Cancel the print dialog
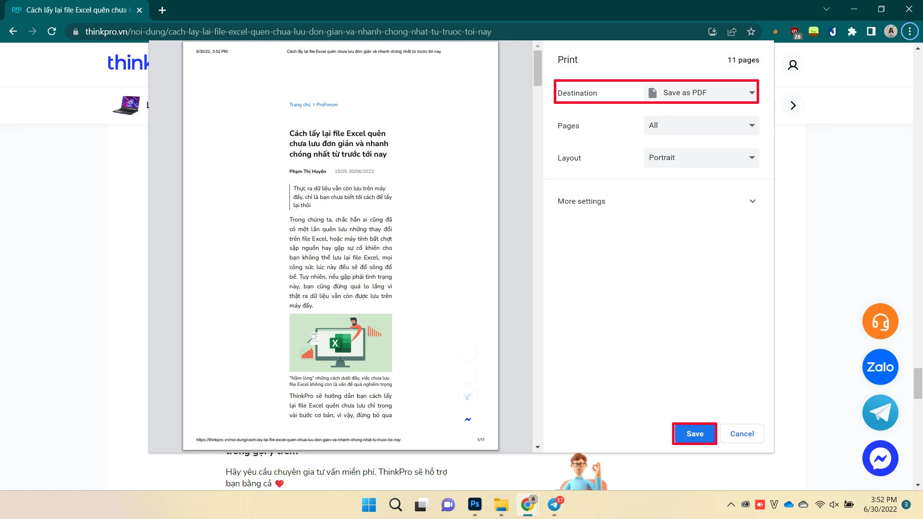This screenshot has width=923, height=519. coord(742,434)
